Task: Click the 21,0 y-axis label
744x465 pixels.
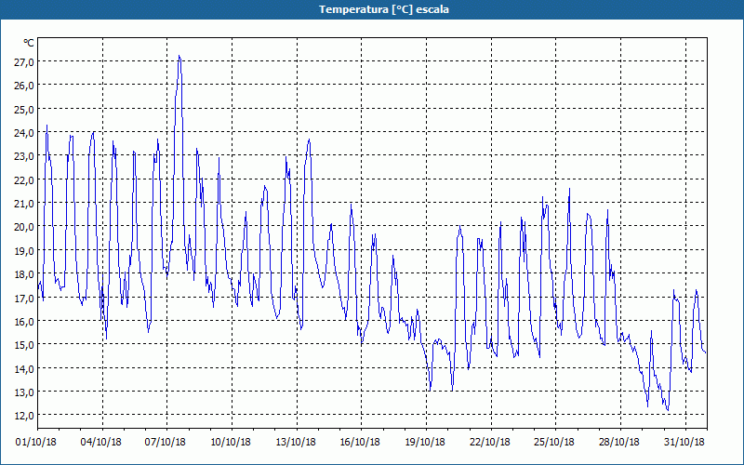Action: (24, 203)
